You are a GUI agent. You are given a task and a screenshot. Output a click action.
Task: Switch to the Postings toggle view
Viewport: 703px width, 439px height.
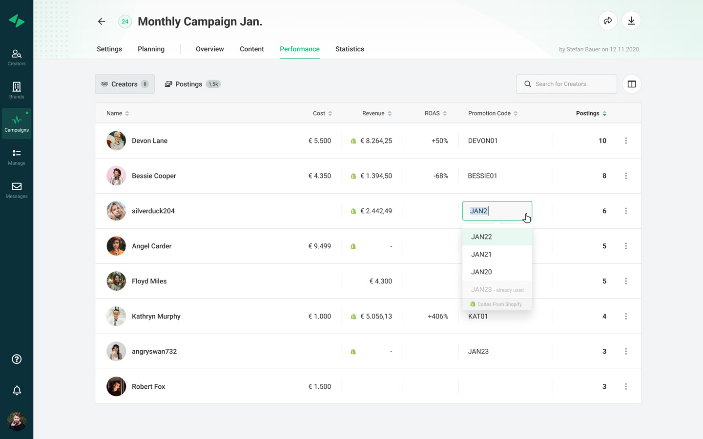(x=192, y=84)
